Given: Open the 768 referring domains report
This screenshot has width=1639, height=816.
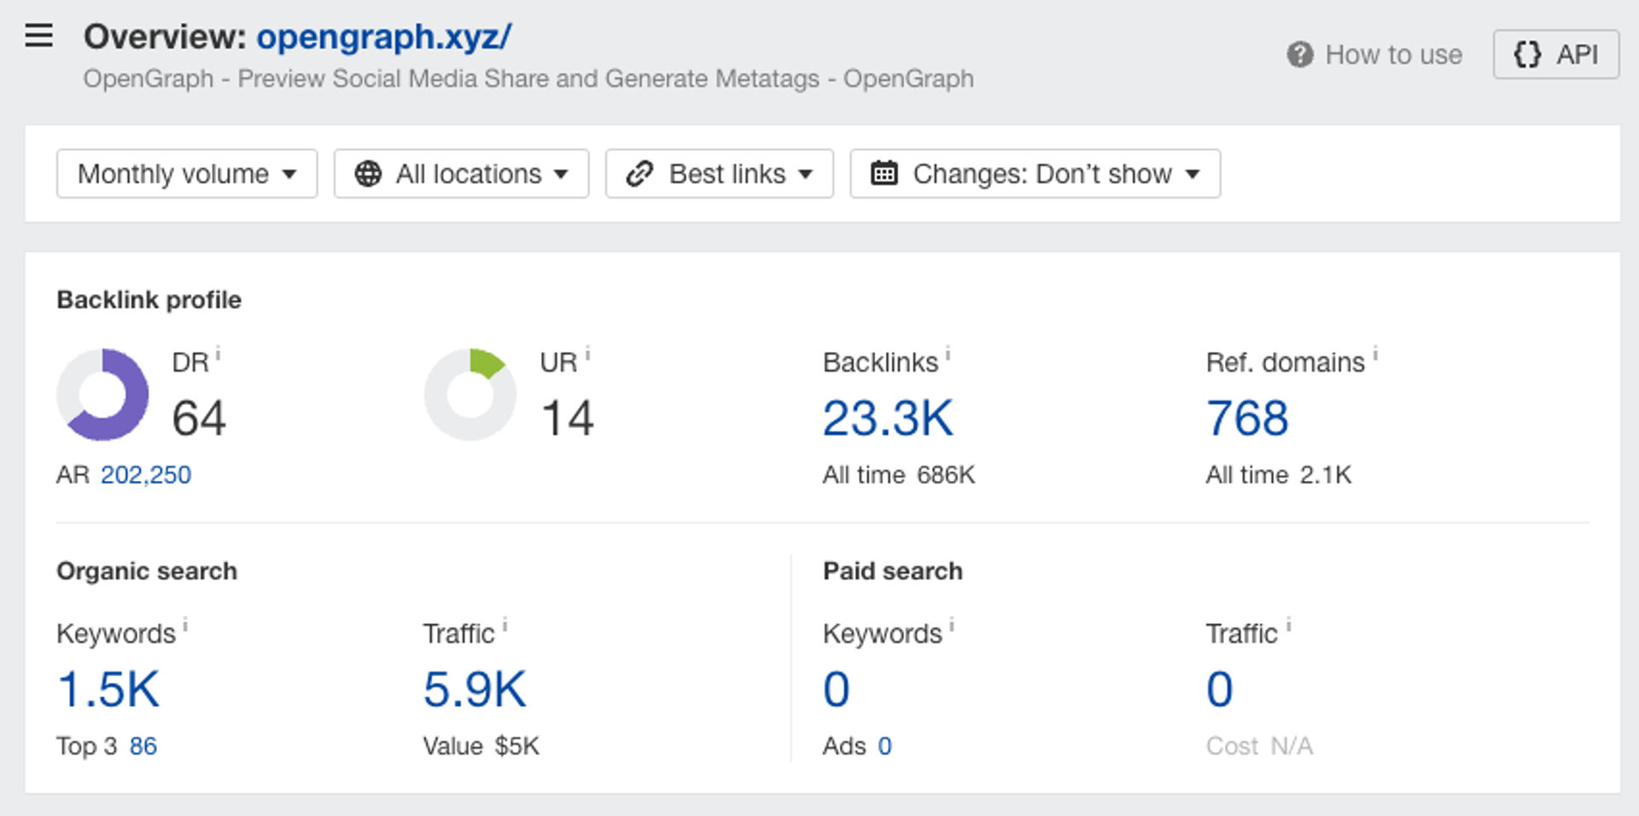Looking at the screenshot, I should pos(1247,419).
